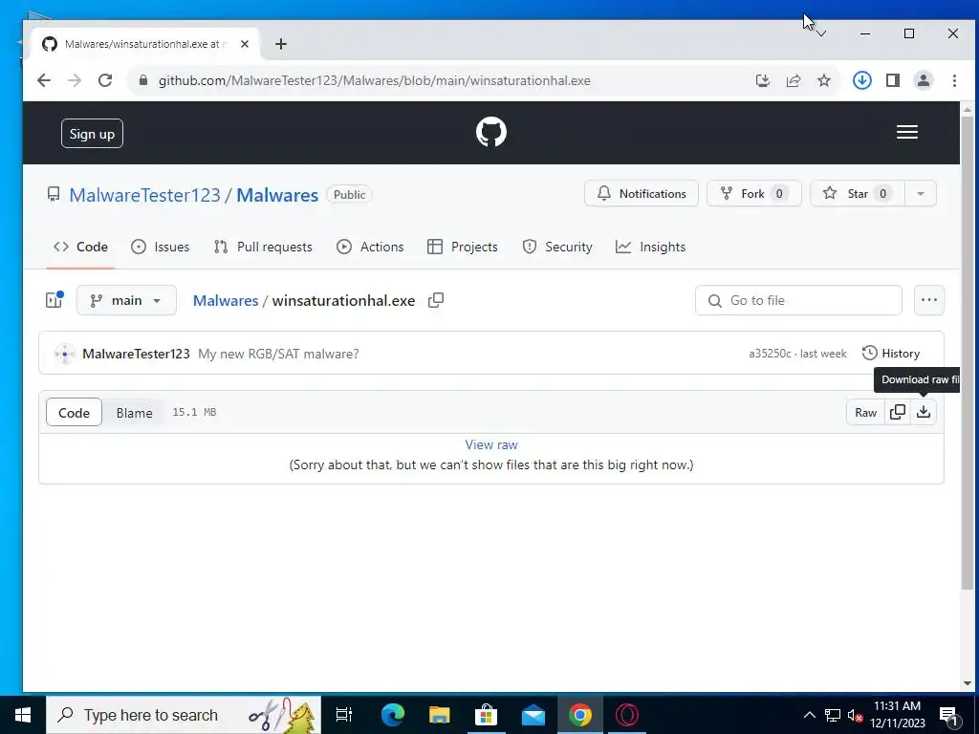Open commit message 'My new RGB/SAT malware?'

tap(278, 354)
